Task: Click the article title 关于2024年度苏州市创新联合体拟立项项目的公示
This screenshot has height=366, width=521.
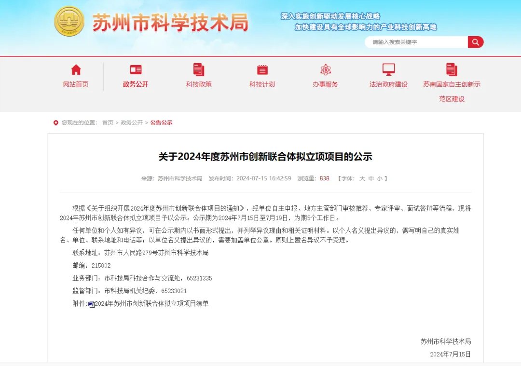Action: point(265,156)
